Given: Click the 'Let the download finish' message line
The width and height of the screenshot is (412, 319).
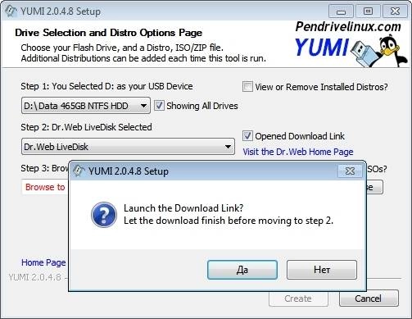Looking at the screenshot, I should [x=229, y=221].
